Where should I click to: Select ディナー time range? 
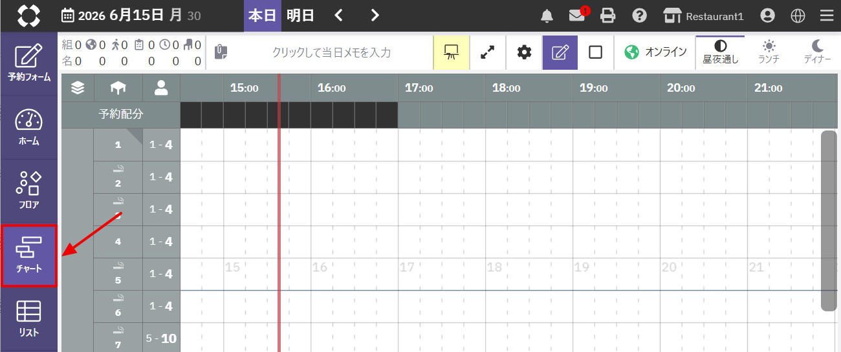point(818,52)
